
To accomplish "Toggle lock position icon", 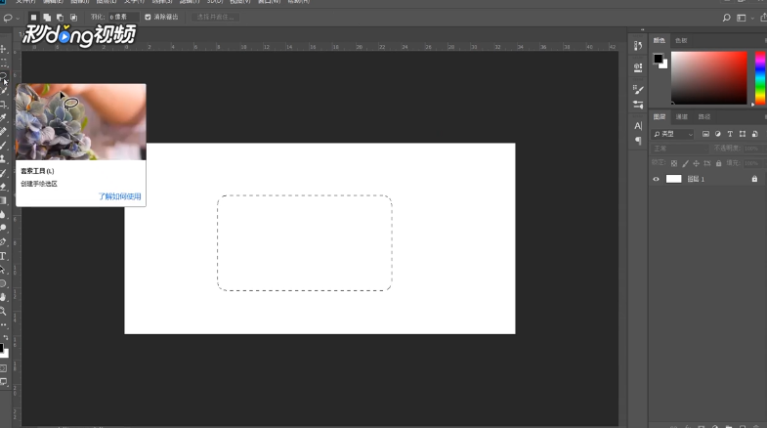I will click(696, 163).
